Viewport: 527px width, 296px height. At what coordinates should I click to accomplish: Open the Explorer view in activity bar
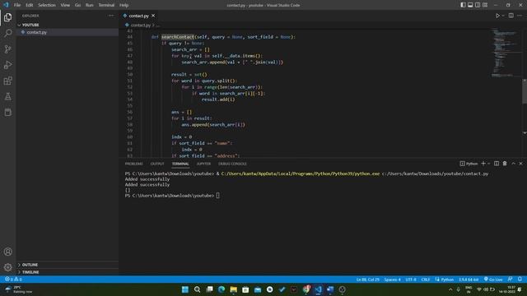click(7, 17)
